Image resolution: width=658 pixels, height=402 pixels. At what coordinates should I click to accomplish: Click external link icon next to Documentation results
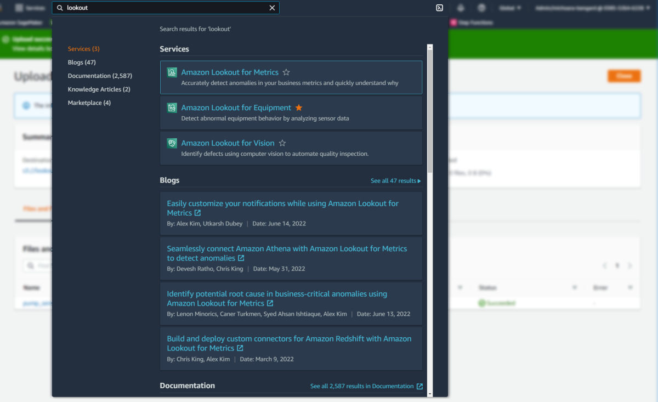pyautogui.click(x=419, y=386)
